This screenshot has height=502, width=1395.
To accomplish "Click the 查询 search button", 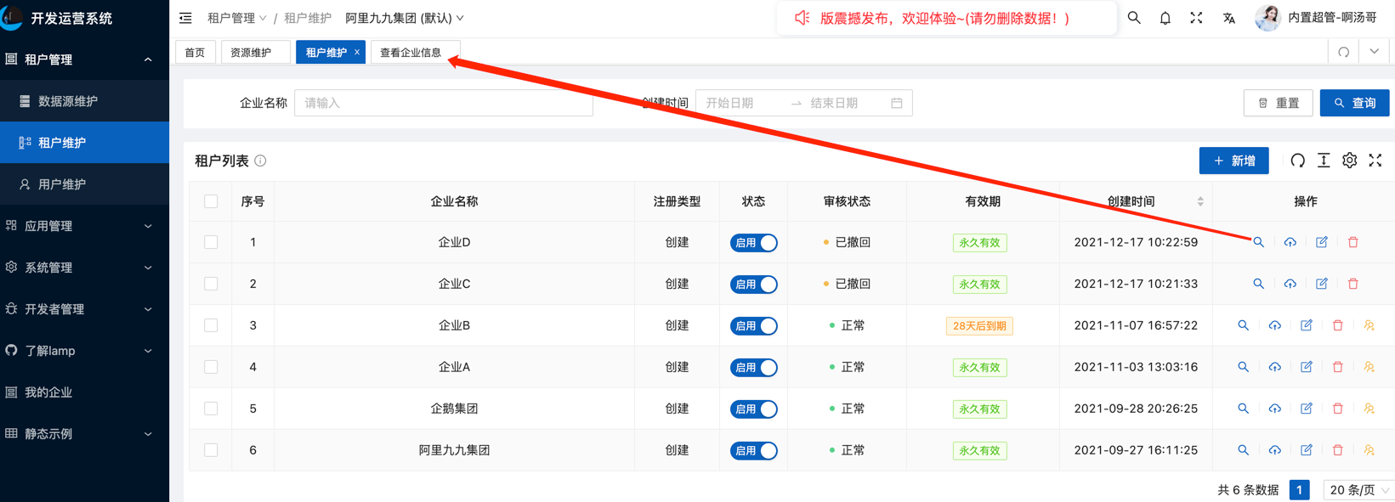I will click(1354, 103).
